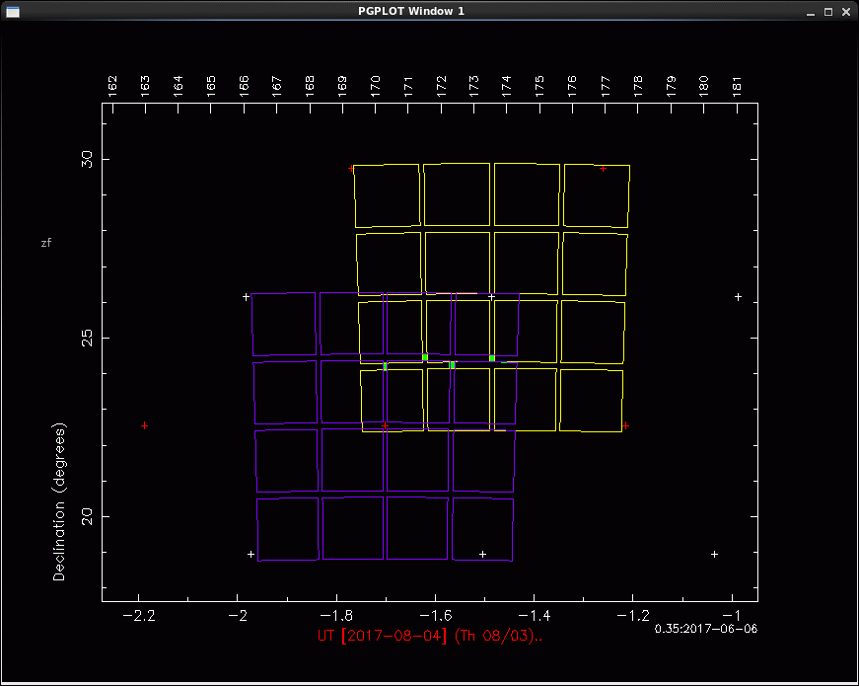
Task: Select the rightmost white plus marker
Action: click(738, 297)
